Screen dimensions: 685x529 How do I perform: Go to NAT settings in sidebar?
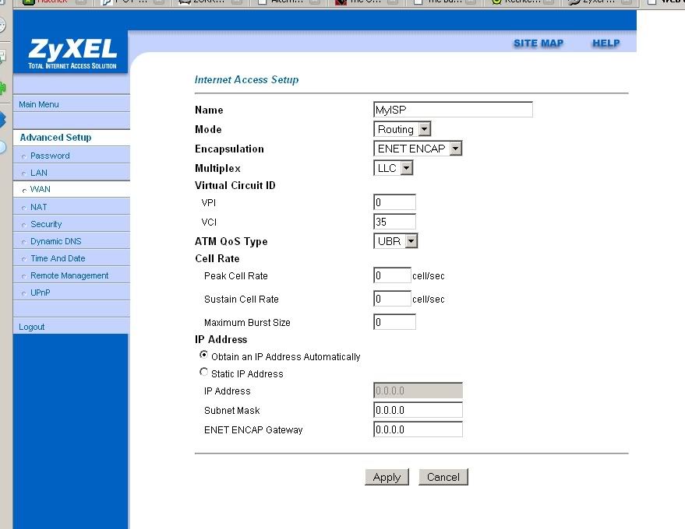pyautogui.click(x=38, y=207)
